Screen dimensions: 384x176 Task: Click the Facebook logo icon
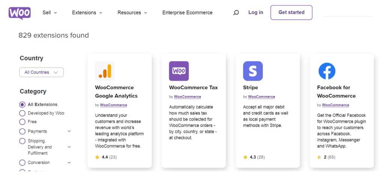327,71
